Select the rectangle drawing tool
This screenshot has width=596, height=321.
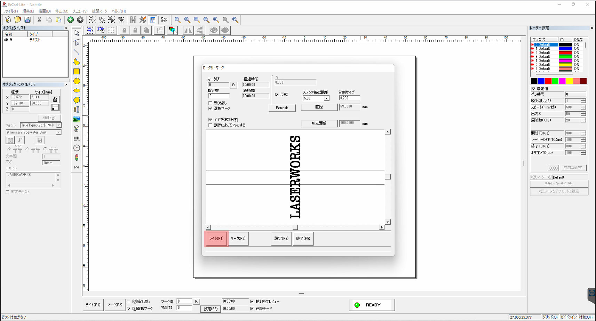(77, 71)
